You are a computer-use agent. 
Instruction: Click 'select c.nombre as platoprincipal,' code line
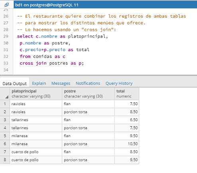tap(62, 36)
